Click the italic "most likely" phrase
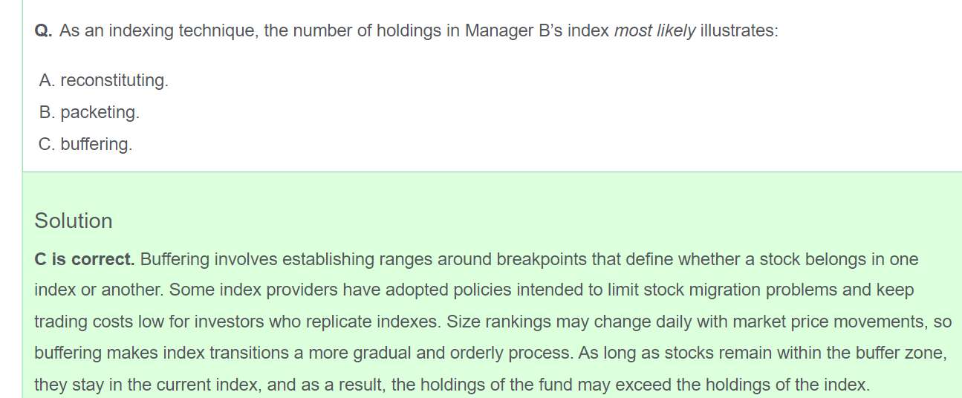 click(x=654, y=32)
